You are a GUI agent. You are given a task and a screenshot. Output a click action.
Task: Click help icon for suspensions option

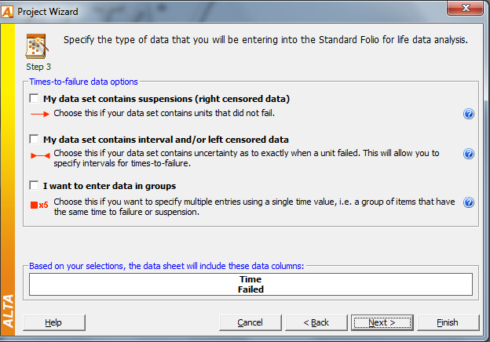tap(469, 114)
